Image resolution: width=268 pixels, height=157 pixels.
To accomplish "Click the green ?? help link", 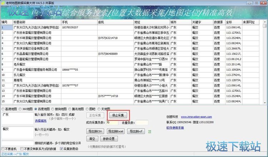I will (x=150, y=131).
